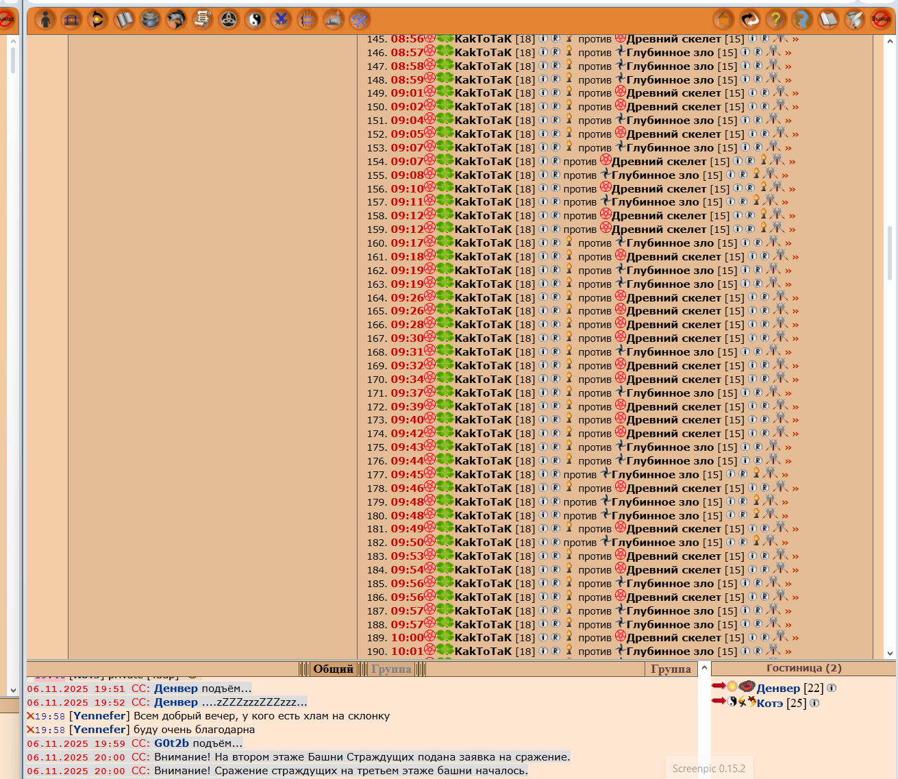Click the battle log scrollbar down arrow

tap(890, 653)
